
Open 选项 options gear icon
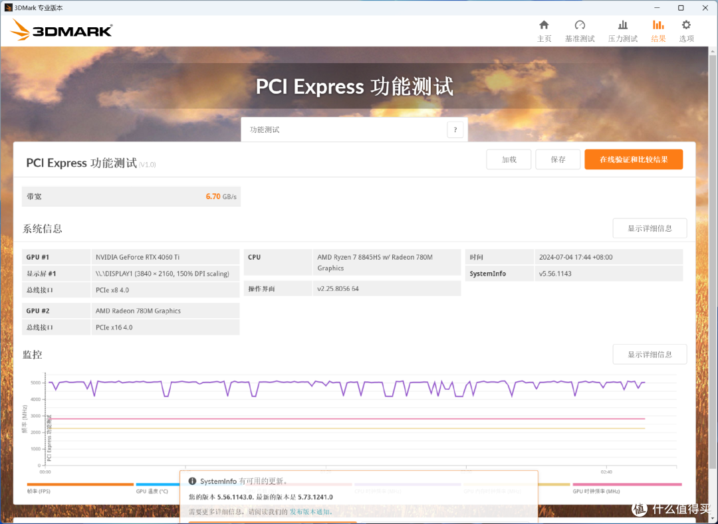(x=686, y=31)
